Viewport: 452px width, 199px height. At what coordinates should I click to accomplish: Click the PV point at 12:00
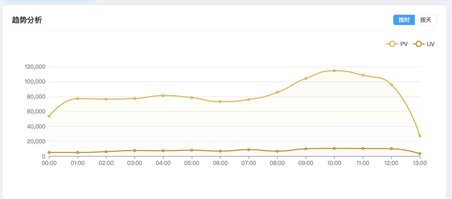391,85
